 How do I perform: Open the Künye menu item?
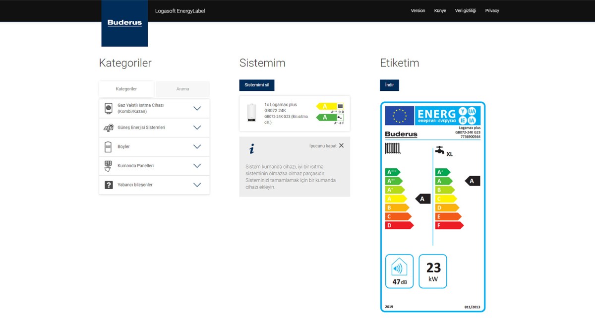[440, 11]
